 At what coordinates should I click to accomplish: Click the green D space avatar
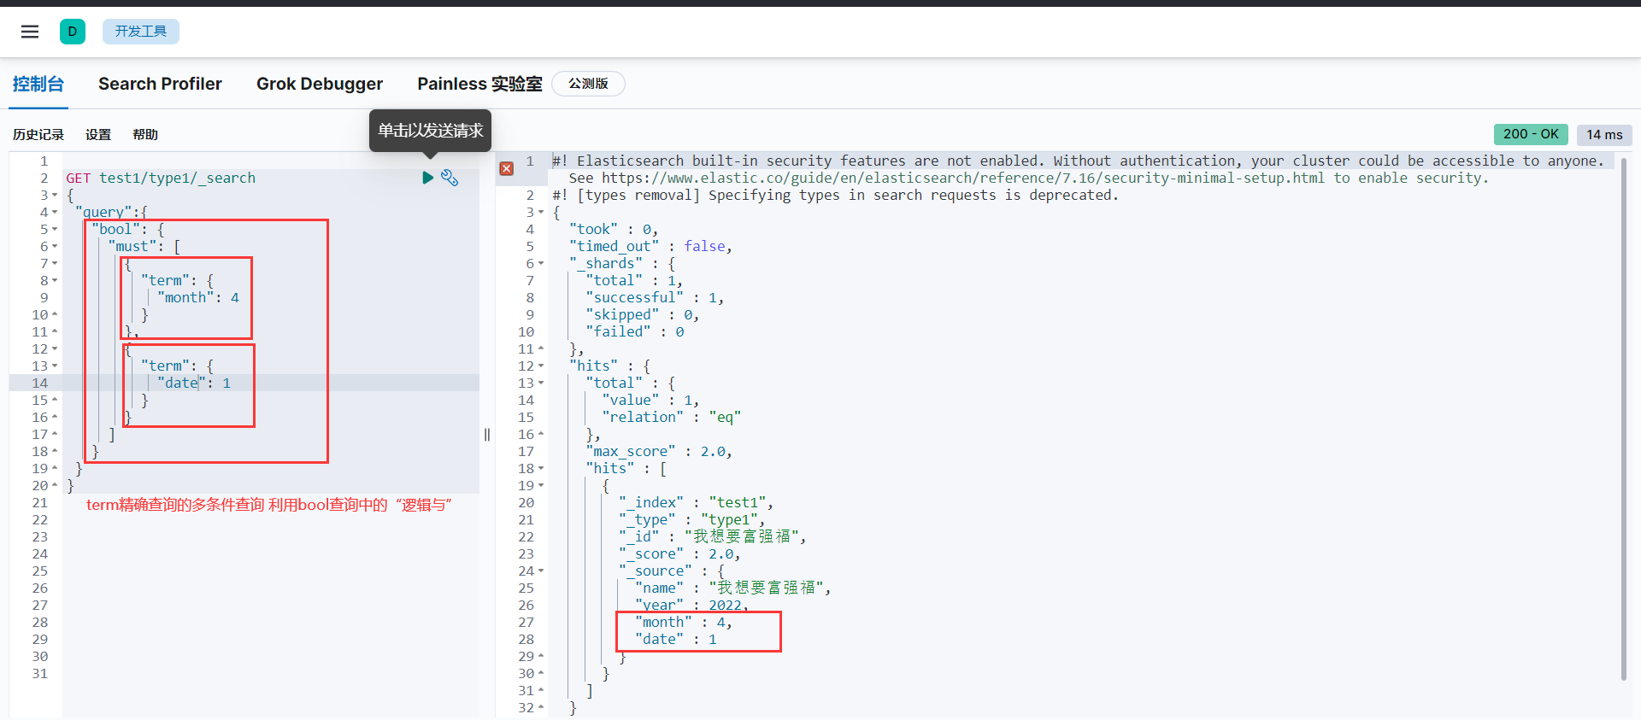(73, 32)
